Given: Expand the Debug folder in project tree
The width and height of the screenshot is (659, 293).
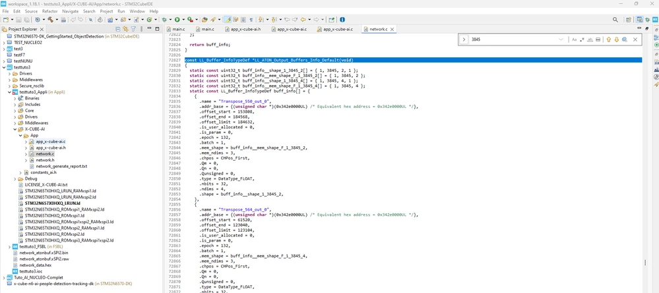Looking at the screenshot, I should point(21,178).
